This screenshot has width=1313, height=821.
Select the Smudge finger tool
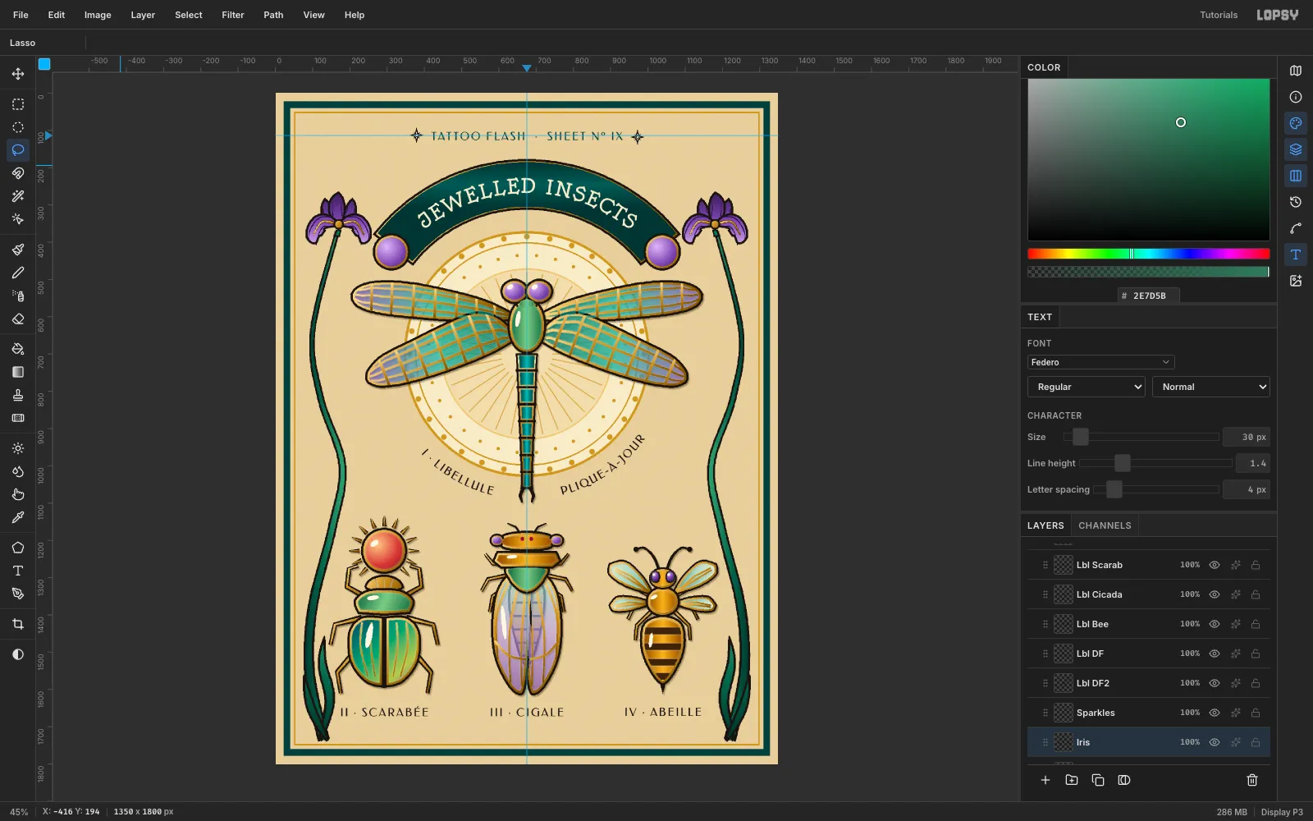click(x=18, y=494)
